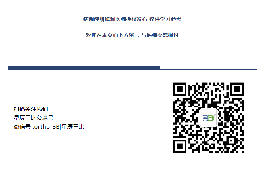271x181 pixels.
Task: Click the dark blue bar above the card
Action: (x=83, y=68)
